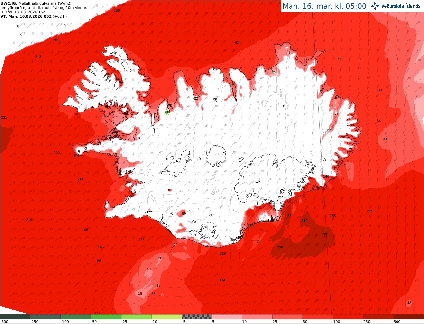Click the green-marked value -22 in the north

(x=196, y=98)
